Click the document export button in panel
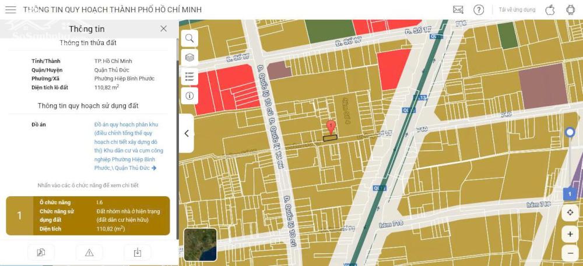 tap(41, 252)
